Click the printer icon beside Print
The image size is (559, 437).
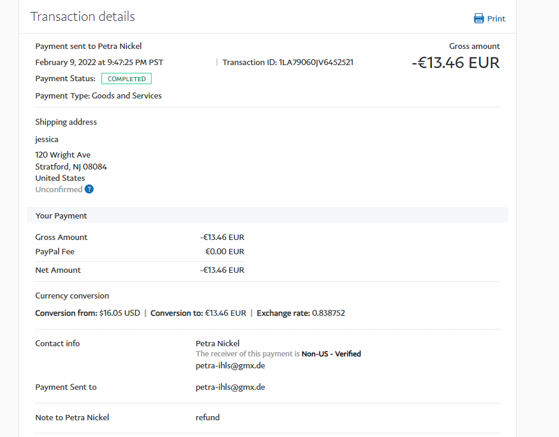478,19
